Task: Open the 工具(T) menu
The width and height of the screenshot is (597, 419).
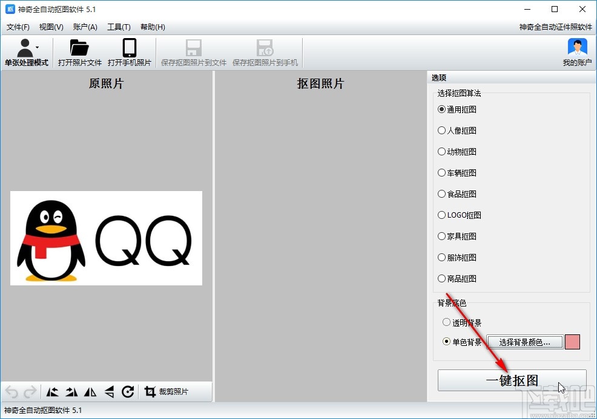Action: (x=119, y=27)
